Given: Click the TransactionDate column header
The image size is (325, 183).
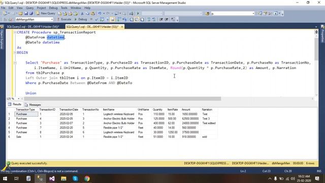Looking at the screenshot, I should pos(69,110).
